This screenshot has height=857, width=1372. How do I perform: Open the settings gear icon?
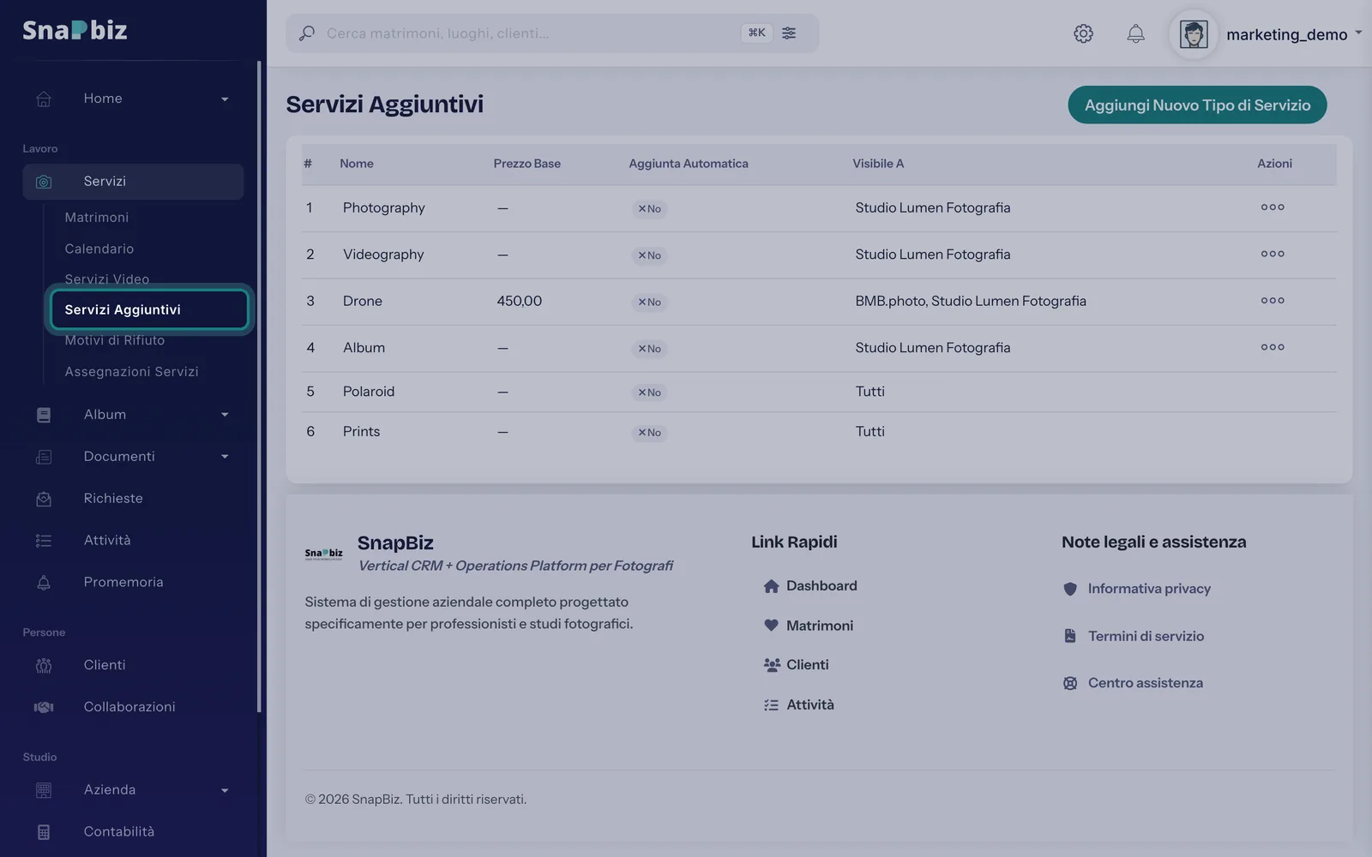pyautogui.click(x=1083, y=33)
